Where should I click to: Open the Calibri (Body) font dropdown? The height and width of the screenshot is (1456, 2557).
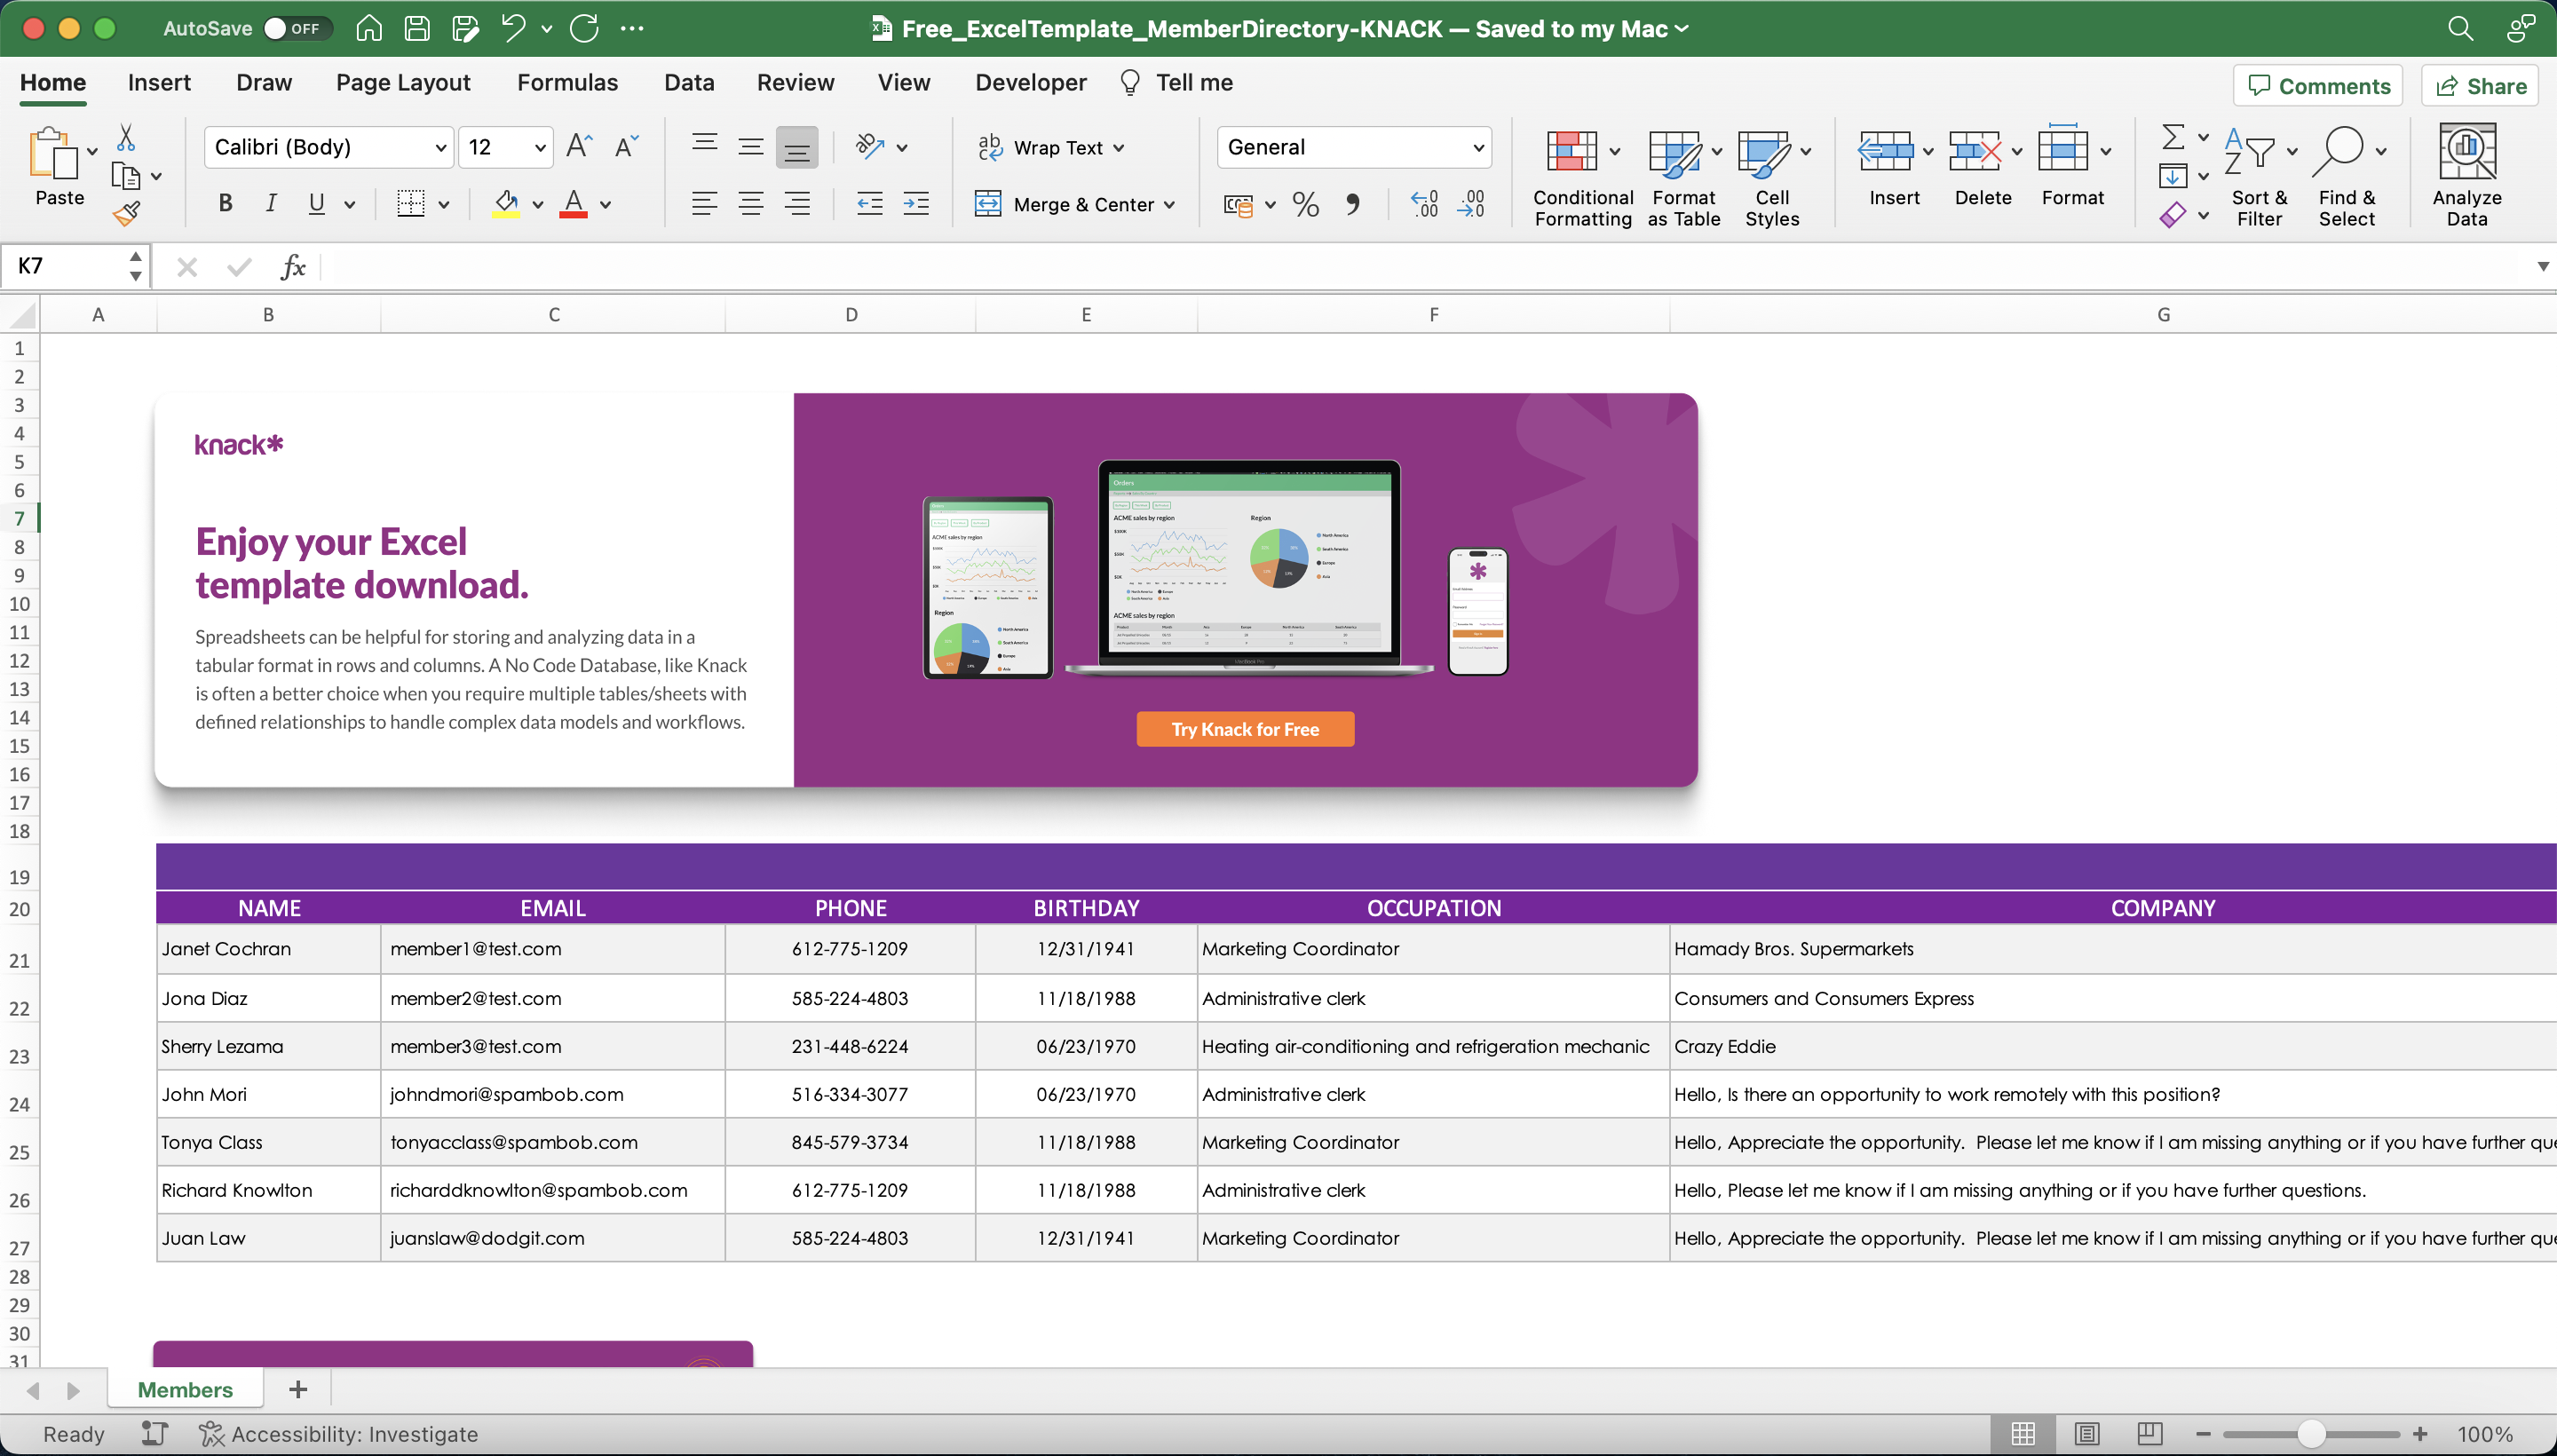tap(440, 148)
